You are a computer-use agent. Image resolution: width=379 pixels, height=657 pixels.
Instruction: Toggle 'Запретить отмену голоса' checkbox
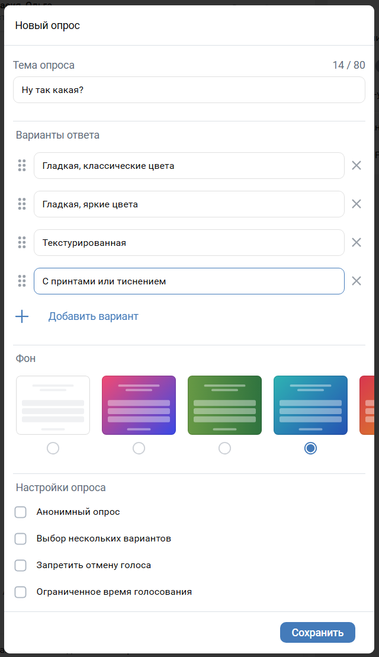click(x=21, y=565)
